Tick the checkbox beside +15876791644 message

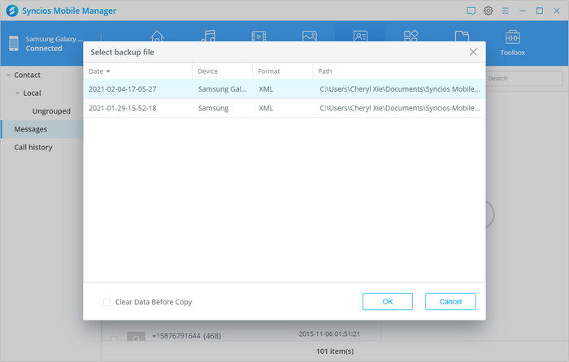[x=114, y=338]
